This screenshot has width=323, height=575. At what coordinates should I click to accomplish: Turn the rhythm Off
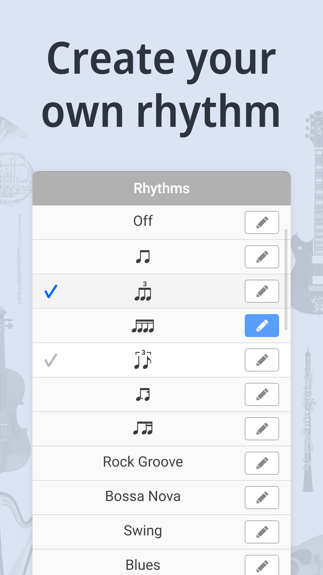[x=143, y=221]
